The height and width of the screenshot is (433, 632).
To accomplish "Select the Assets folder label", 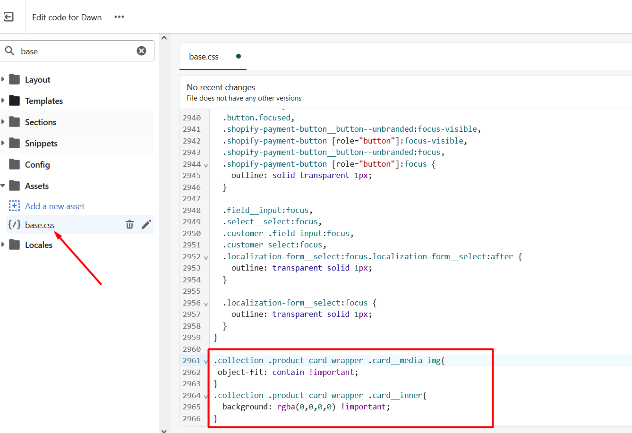I will coord(37,186).
